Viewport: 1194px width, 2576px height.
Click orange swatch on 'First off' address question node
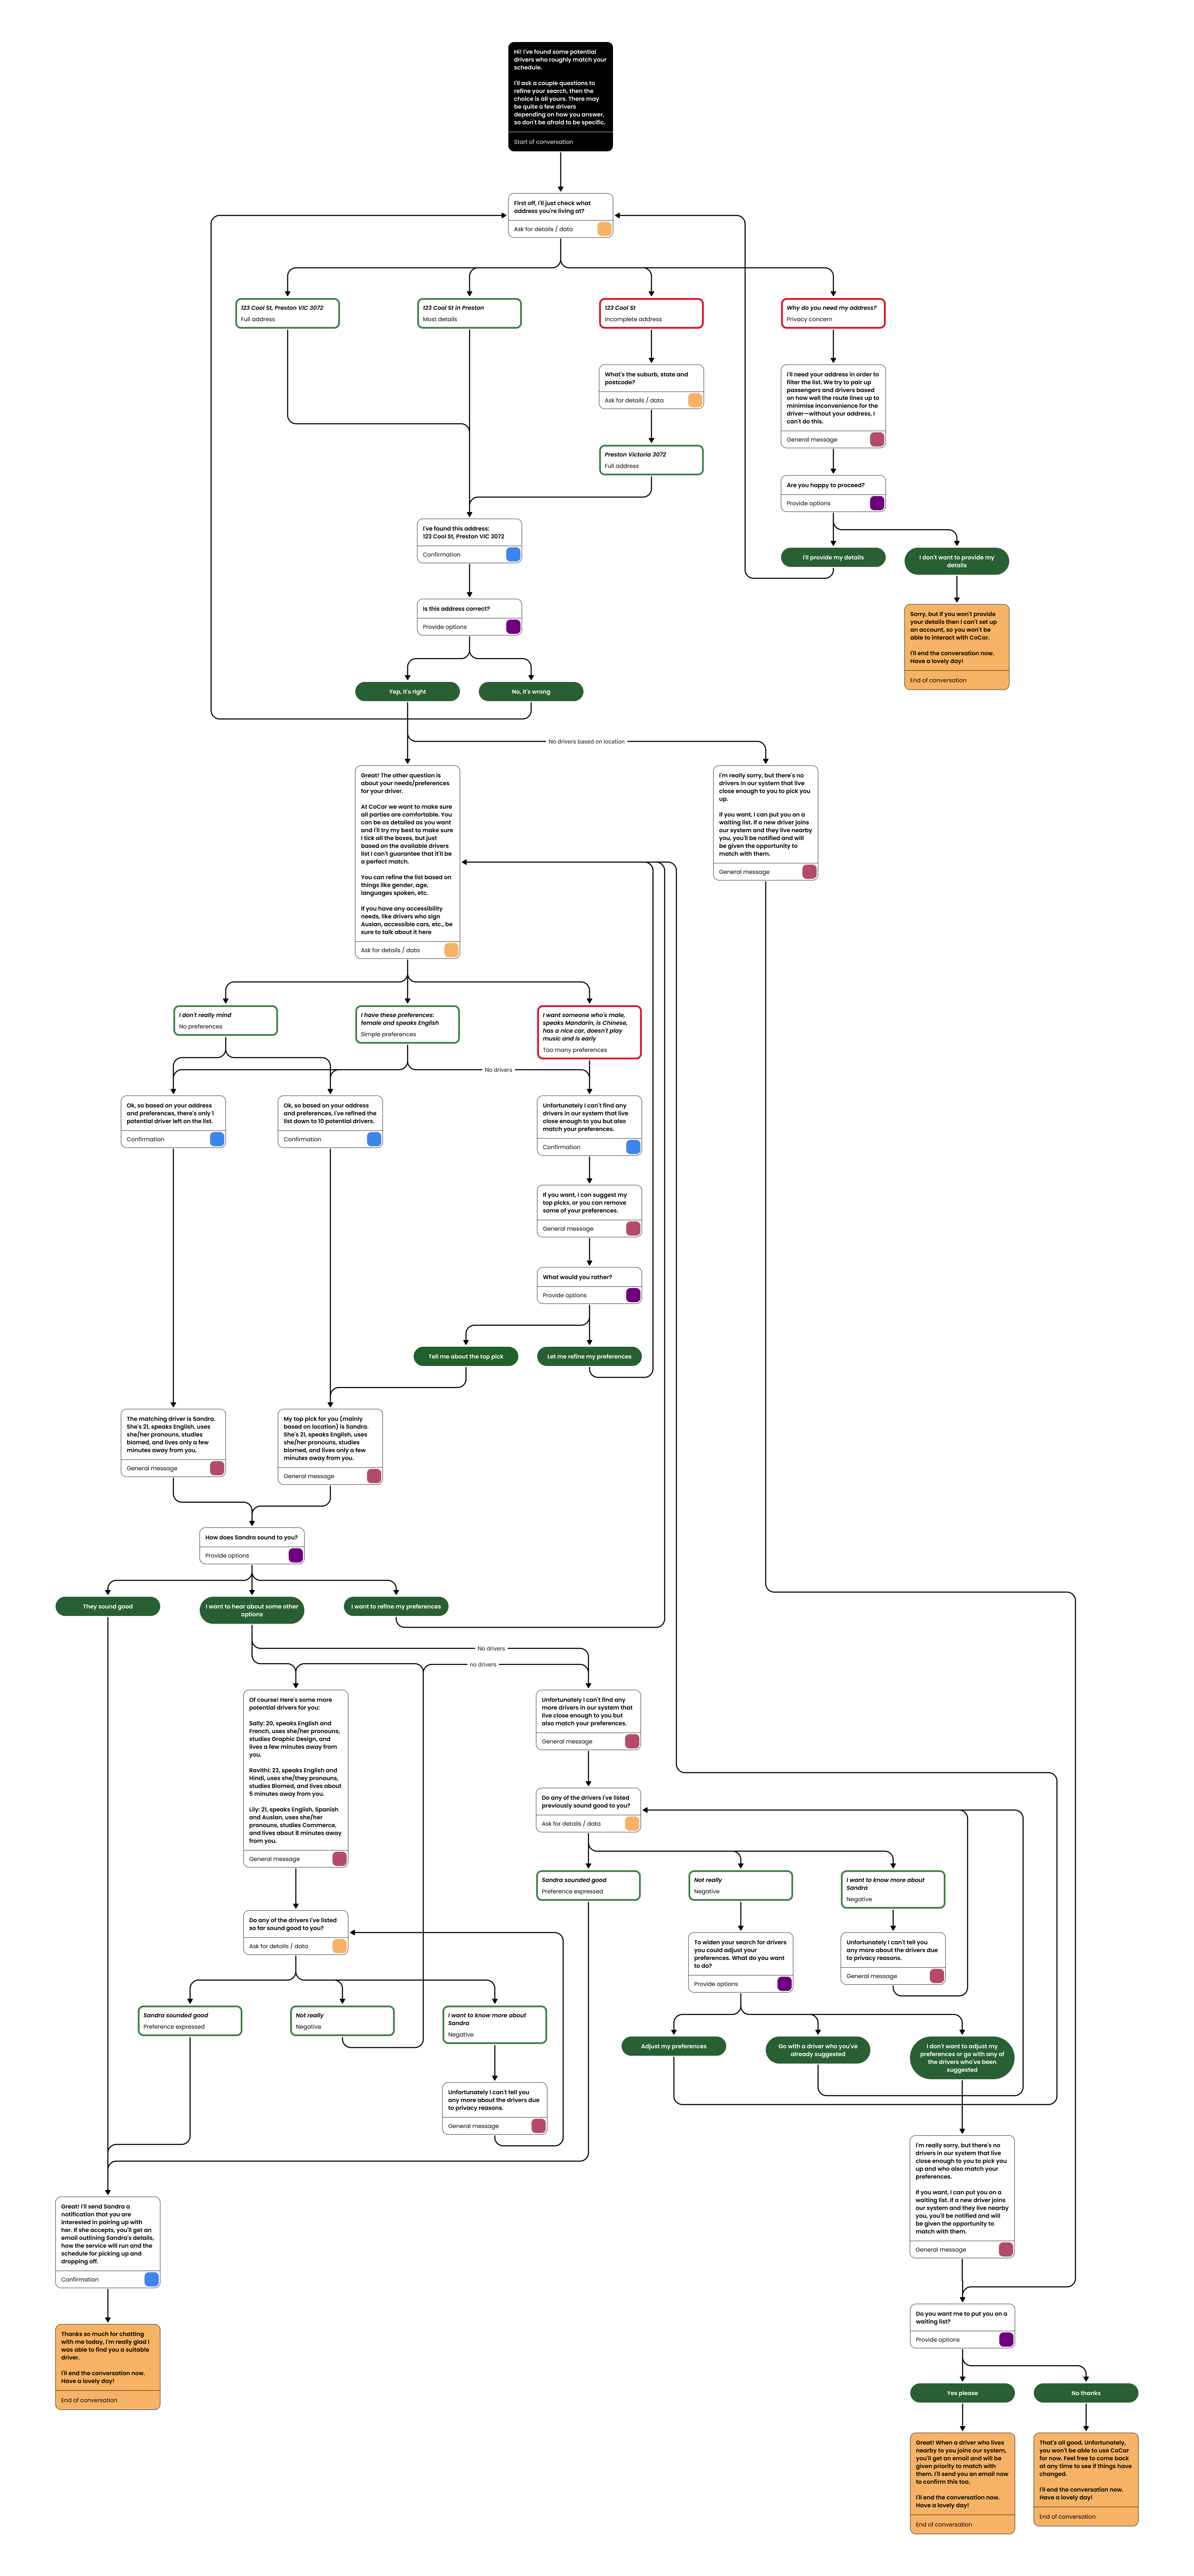click(x=604, y=229)
